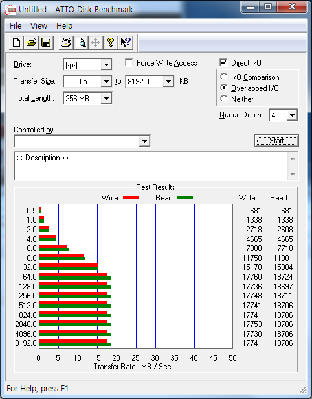Click the Test Results group title
Screen dimensions: 312x399
click(156, 187)
